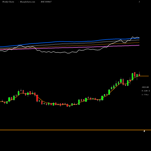Viewport: 151px width, 151px height.
Task: Click the 'BSE 533047' symbol label
Action: [x=46, y=2]
